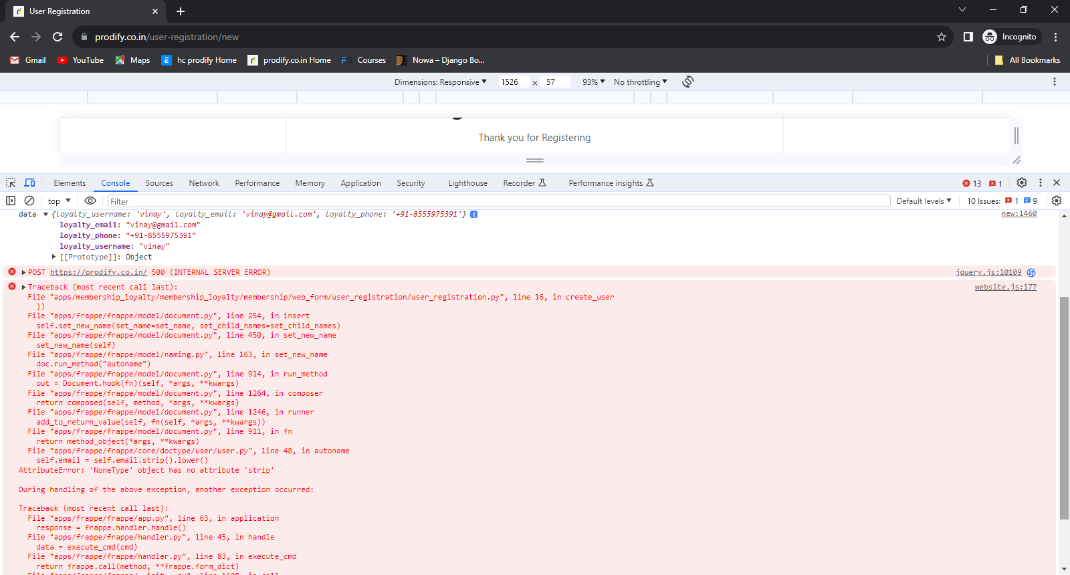The image size is (1070, 575).
Task: Open the YouTube bookmark
Action: click(x=80, y=60)
